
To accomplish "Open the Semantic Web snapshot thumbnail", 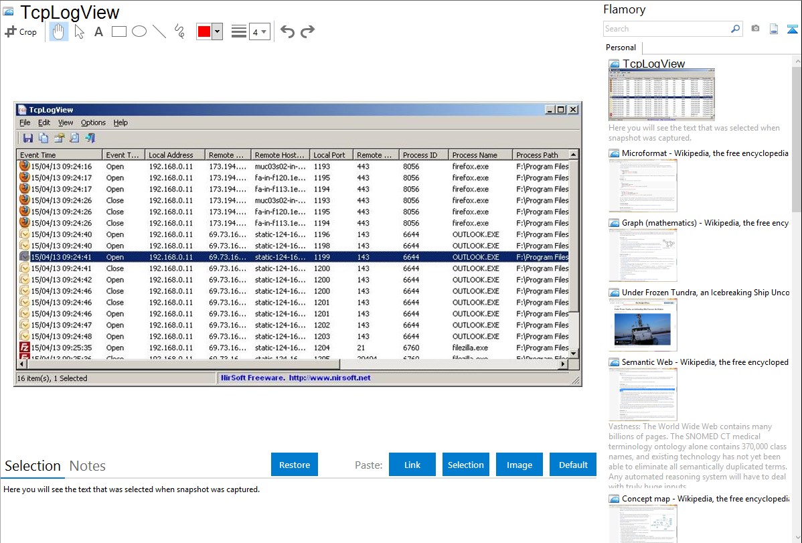I will click(x=643, y=394).
